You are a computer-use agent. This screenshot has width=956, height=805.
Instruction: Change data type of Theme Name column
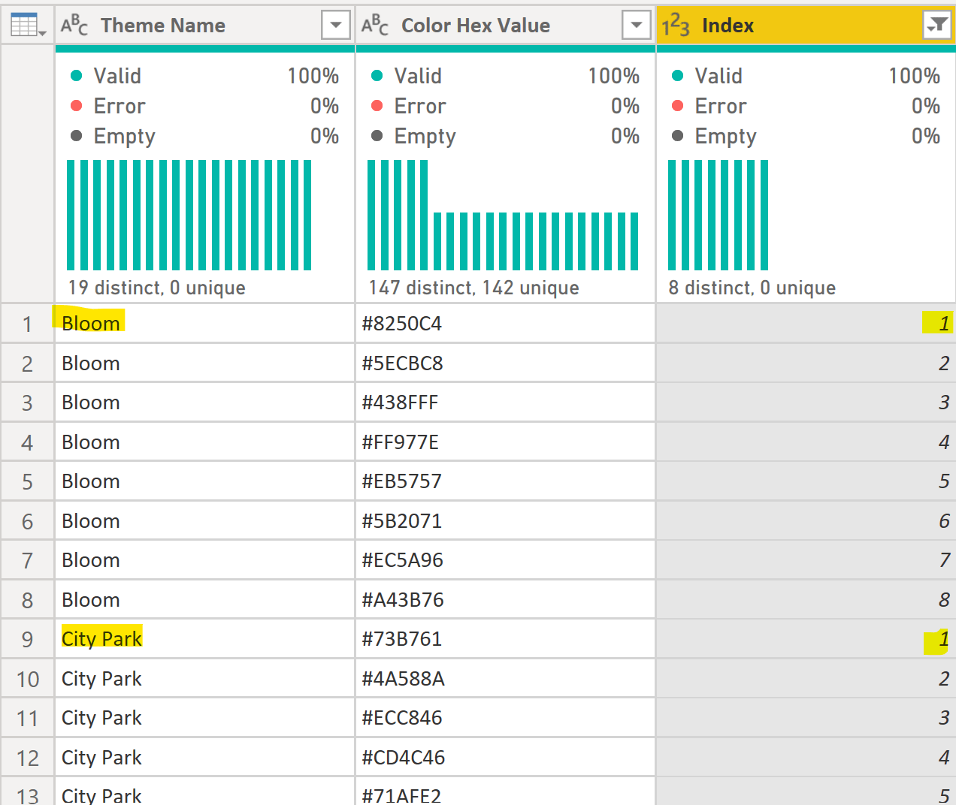(74, 26)
